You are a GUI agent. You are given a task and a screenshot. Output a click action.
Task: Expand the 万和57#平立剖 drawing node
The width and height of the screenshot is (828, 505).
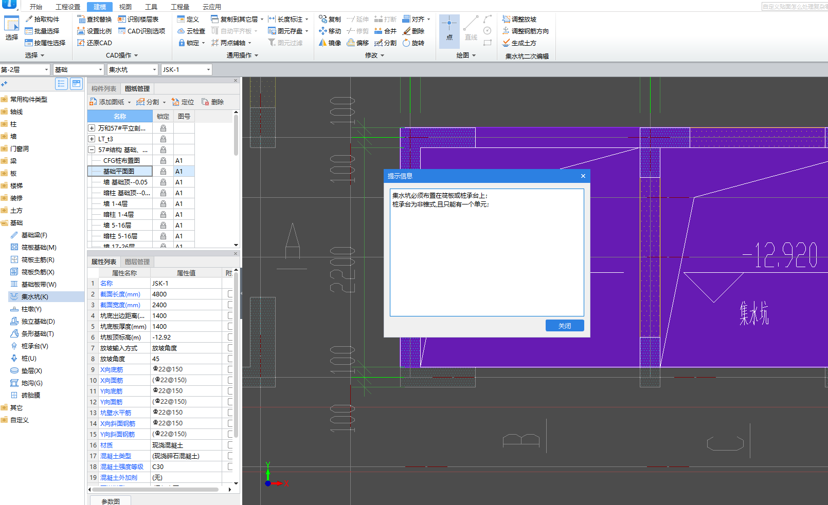92,128
